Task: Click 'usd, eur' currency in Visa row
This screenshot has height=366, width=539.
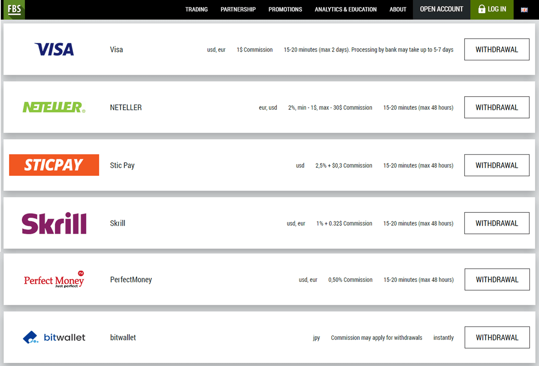Action: click(216, 50)
